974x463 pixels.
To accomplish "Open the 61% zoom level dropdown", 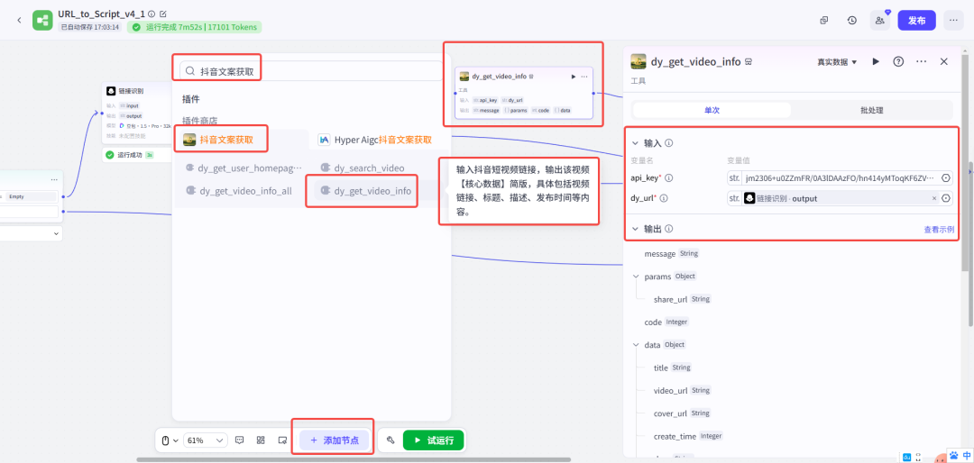I will pos(206,440).
